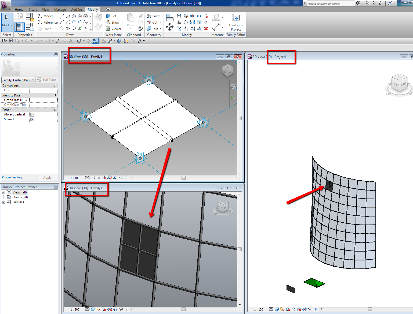Screen dimensions: 413x314
Task: Click the Model line button
Action: tap(45, 16)
